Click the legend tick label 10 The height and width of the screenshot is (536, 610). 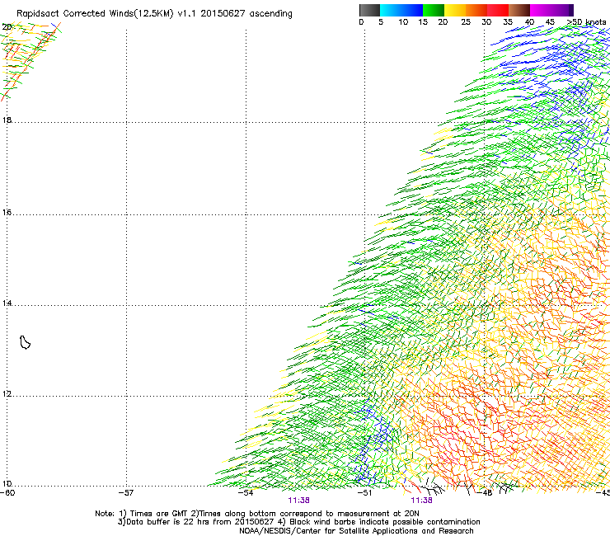point(403,22)
